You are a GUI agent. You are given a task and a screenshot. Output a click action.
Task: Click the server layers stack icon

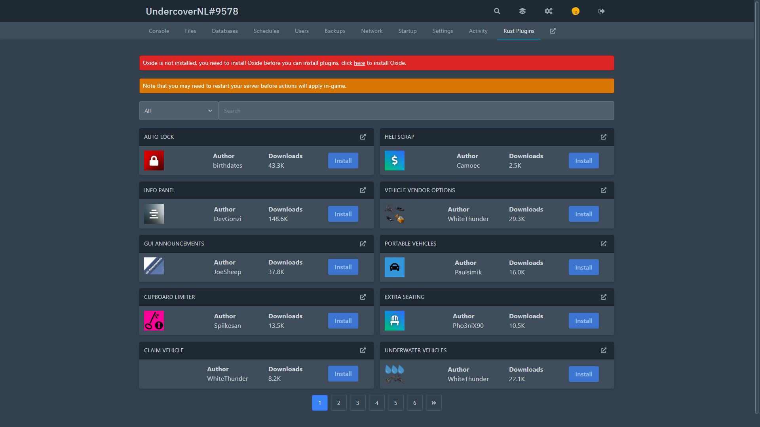coord(522,11)
